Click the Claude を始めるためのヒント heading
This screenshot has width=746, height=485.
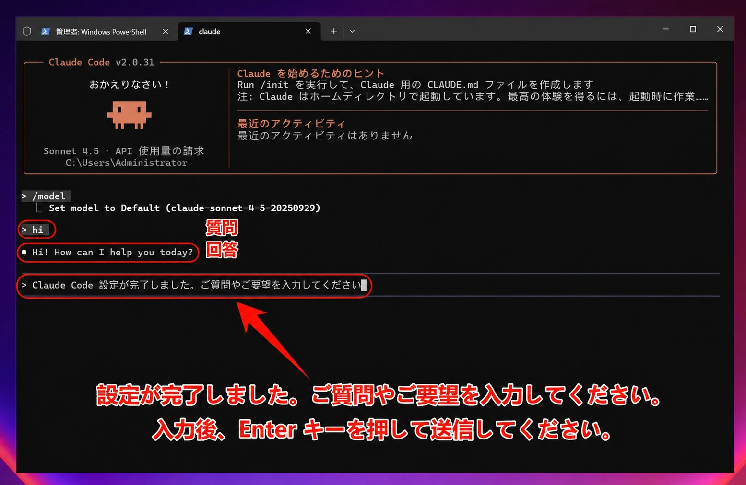311,73
